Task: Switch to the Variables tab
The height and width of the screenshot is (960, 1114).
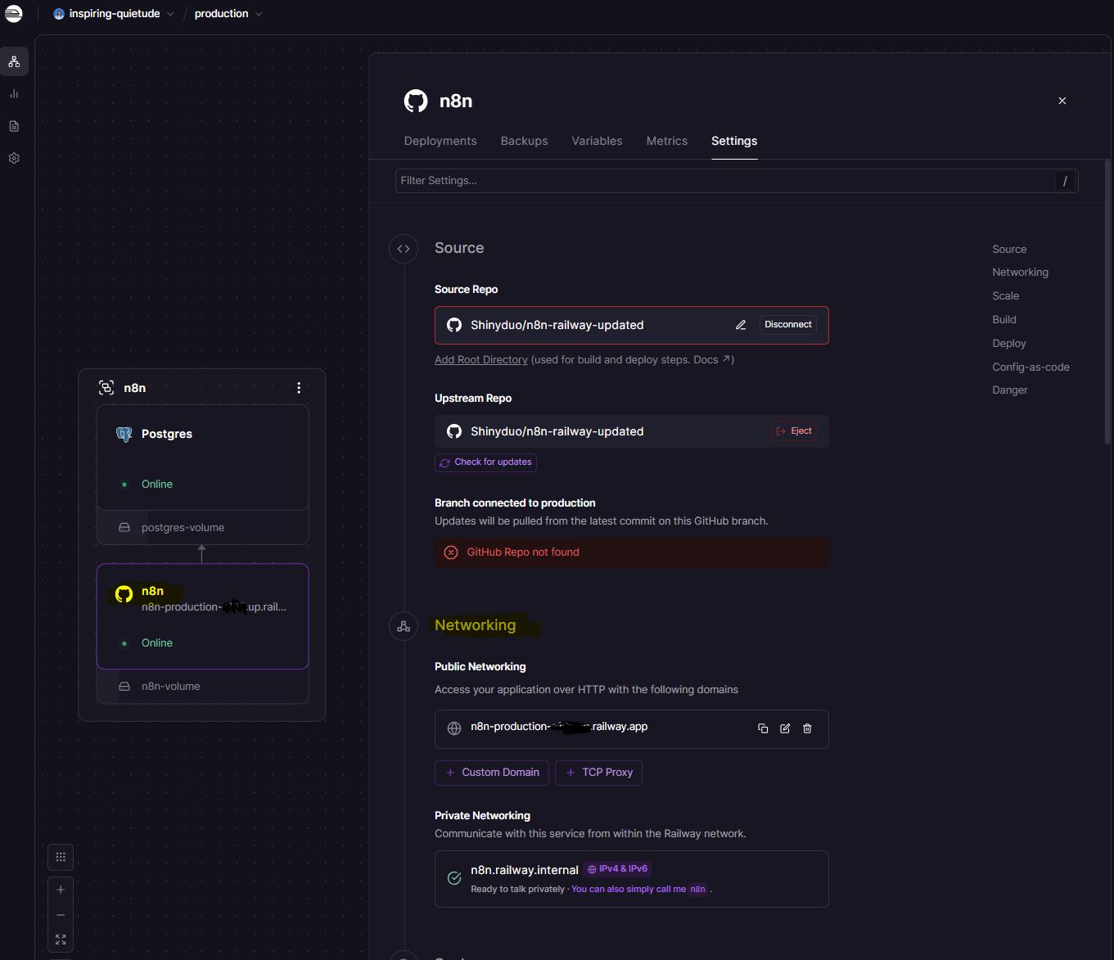Action: (x=597, y=141)
